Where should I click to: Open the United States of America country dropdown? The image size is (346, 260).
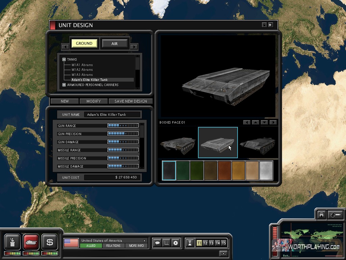pos(144,241)
